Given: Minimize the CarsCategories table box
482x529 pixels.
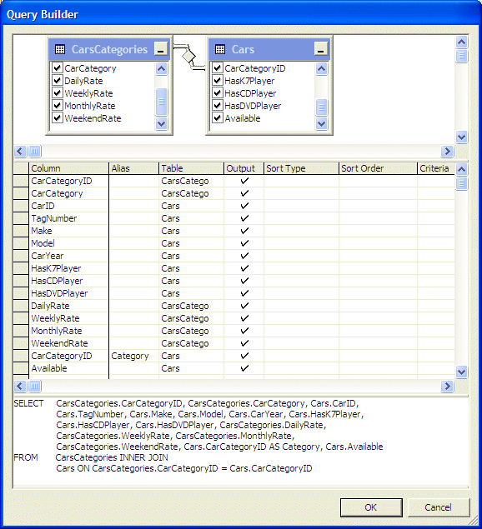Looking at the screenshot, I should coord(161,49).
